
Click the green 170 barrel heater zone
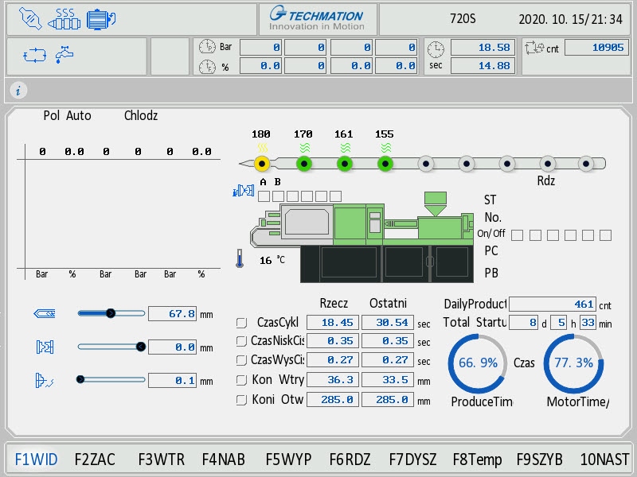point(303,164)
